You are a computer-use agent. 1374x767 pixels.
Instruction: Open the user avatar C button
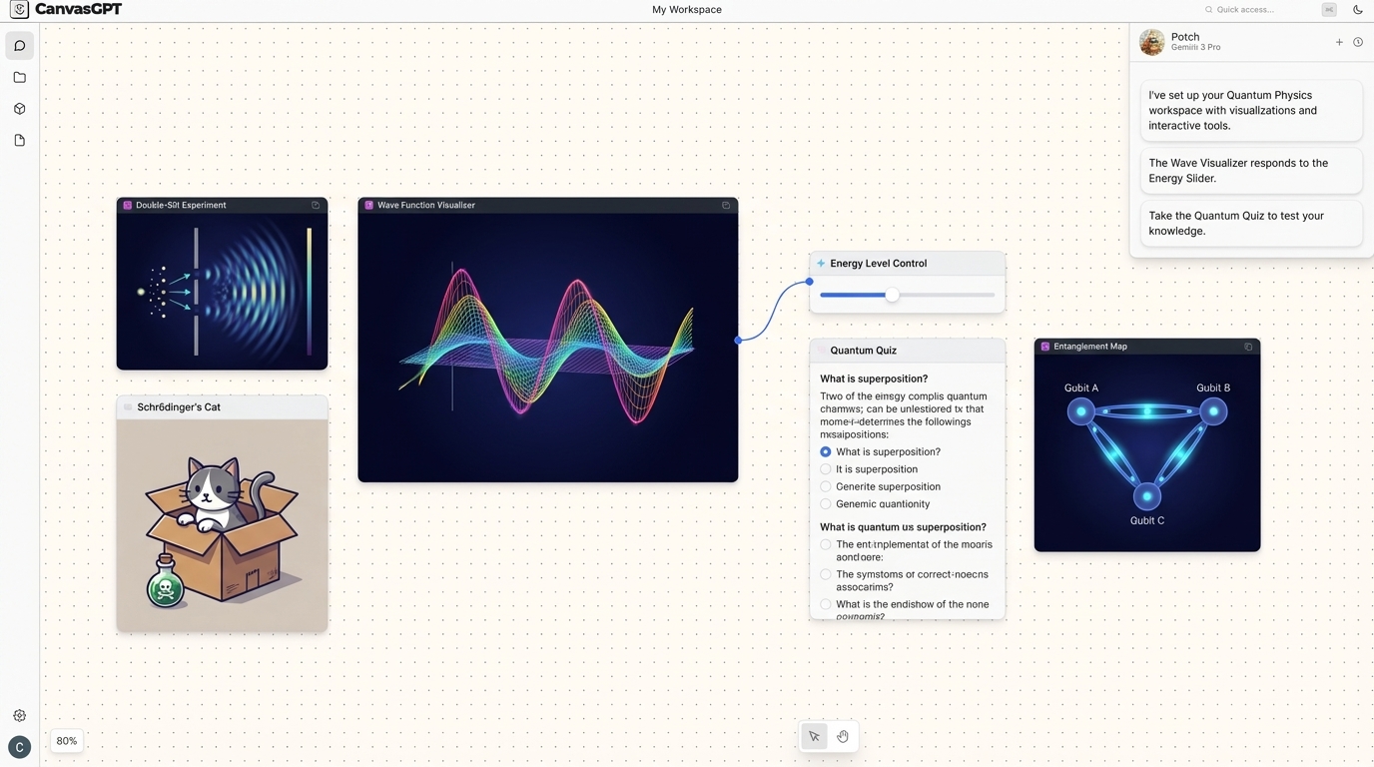tap(19, 747)
